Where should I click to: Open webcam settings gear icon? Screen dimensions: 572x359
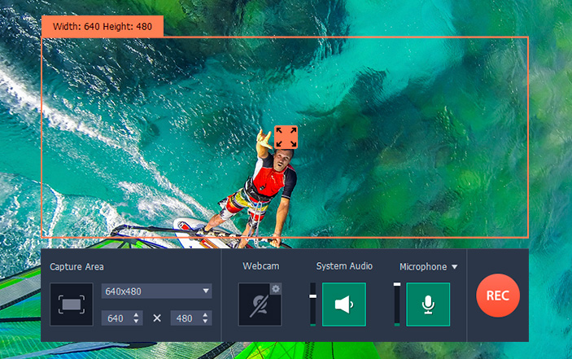tap(276, 289)
